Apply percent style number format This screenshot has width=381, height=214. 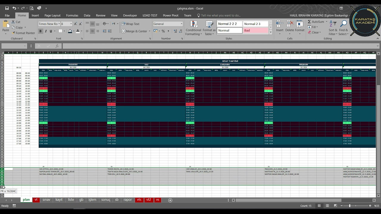(163, 31)
